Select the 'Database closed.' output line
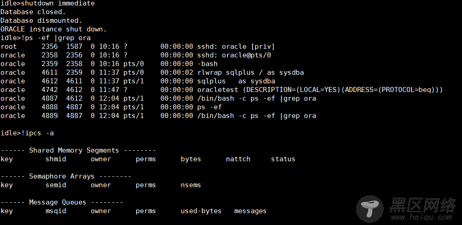This screenshot has width=462, height=225. (33, 12)
